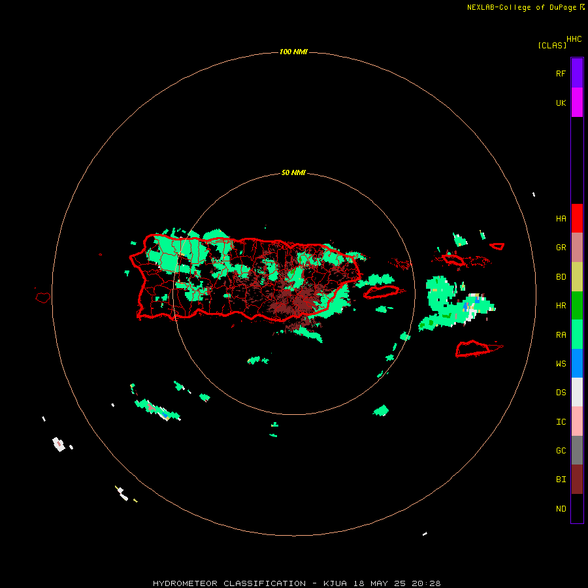This screenshot has height=588, width=588.
Task: Click the 50 NMI range ring label
Action: coord(293,172)
